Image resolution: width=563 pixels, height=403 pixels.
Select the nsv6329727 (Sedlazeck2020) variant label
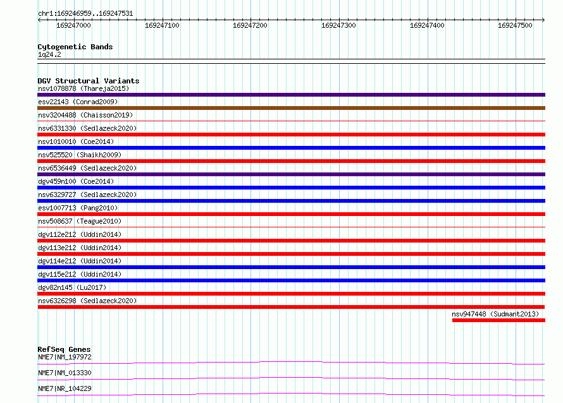click(x=87, y=195)
